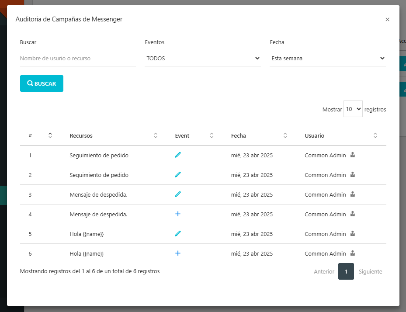Open the Eventos dropdown showing TODOS
This screenshot has width=406, height=312.
pyautogui.click(x=203, y=58)
